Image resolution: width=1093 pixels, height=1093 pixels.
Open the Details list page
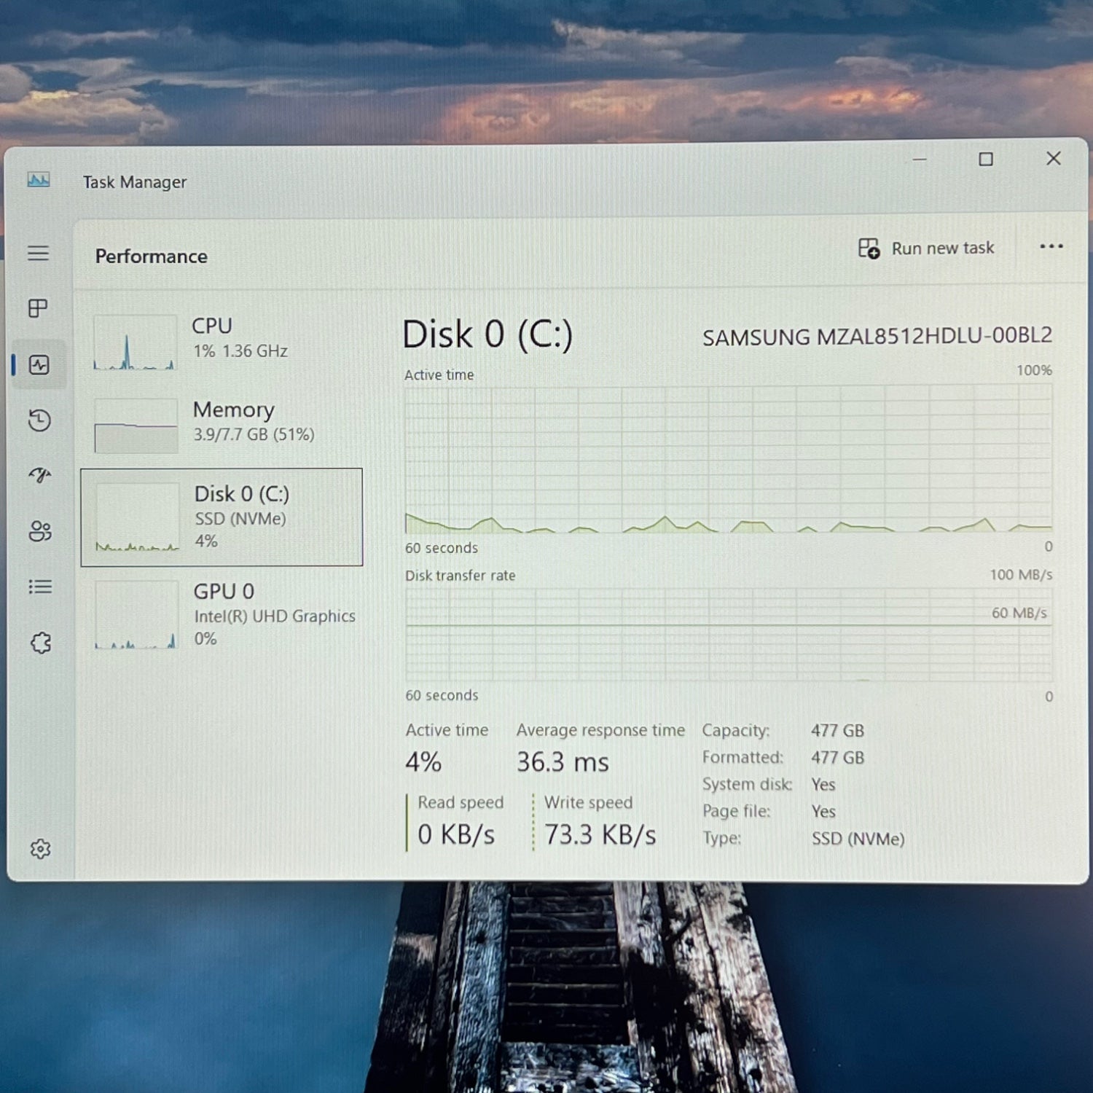pyautogui.click(x=39, y=587)
